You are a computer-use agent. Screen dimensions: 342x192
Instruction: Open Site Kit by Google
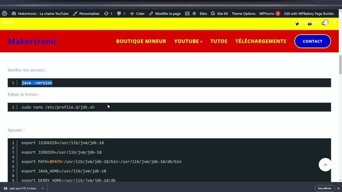[220, 13]
